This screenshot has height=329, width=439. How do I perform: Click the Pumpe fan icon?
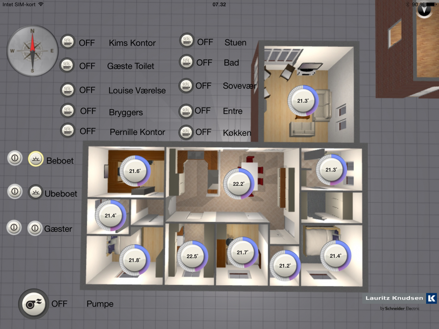pyautogui.click(x=33, y=304)
